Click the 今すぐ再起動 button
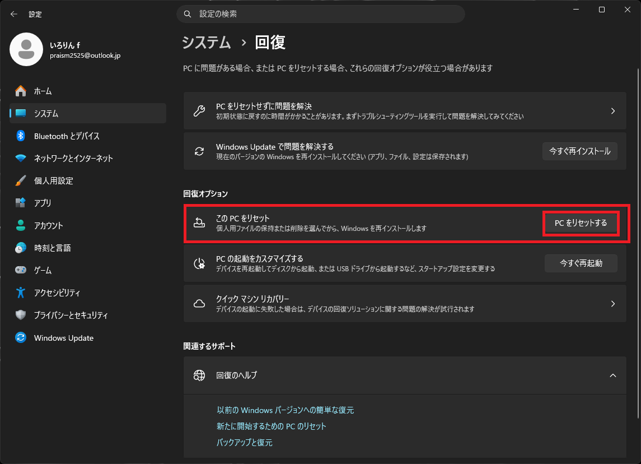The width and height of the screenshot is (641, 464). click(x=581, y=263)
